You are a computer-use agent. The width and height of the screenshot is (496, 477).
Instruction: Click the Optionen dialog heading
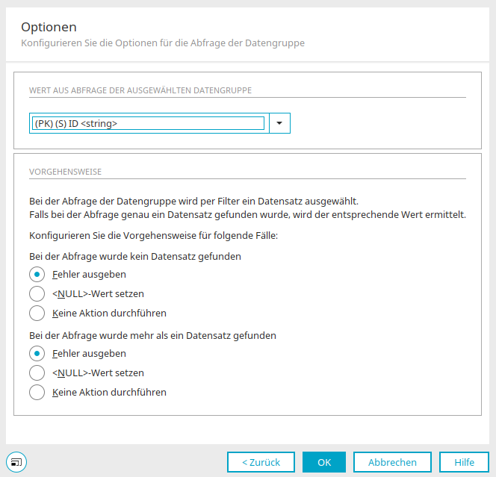coord(49,27)
